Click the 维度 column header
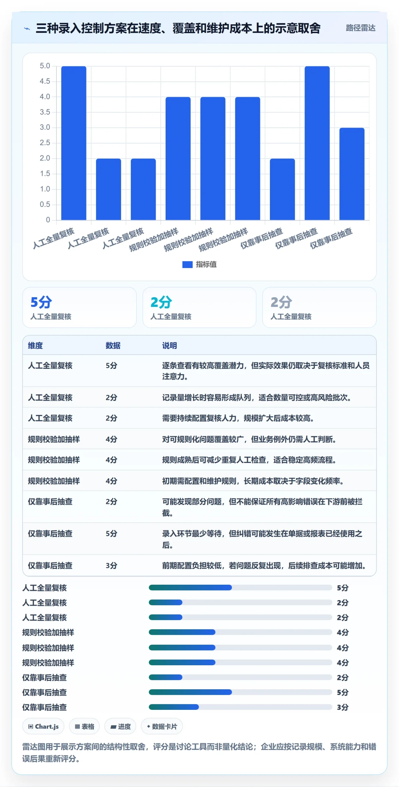 35,346
